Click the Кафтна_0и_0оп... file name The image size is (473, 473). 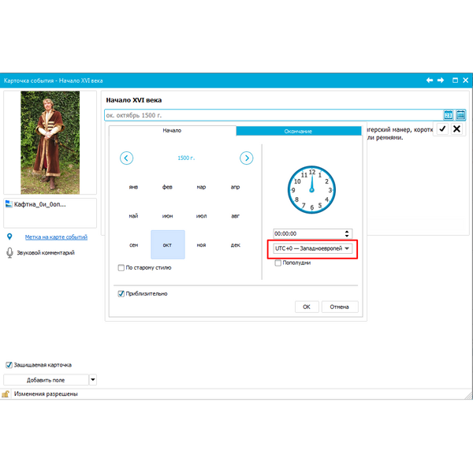[40, 204]
